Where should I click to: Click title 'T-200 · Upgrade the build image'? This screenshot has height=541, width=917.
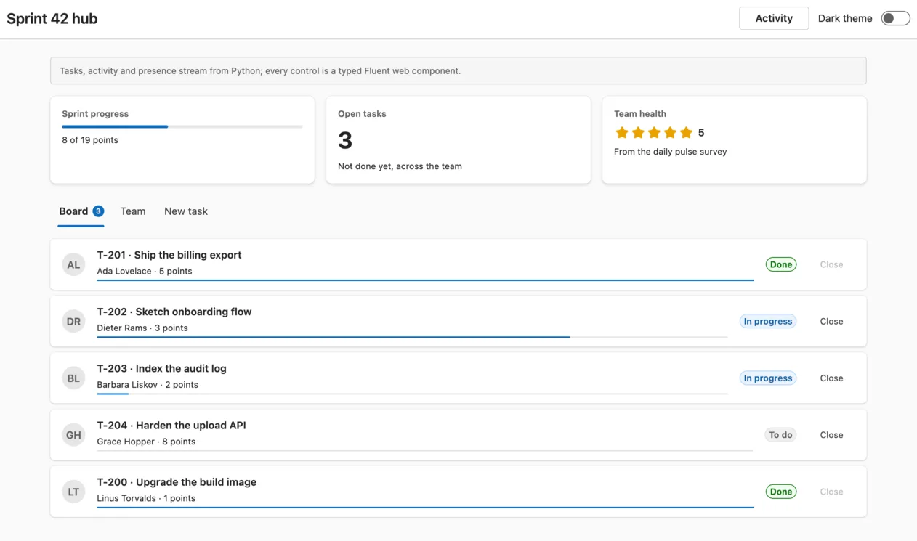[177, 482]
